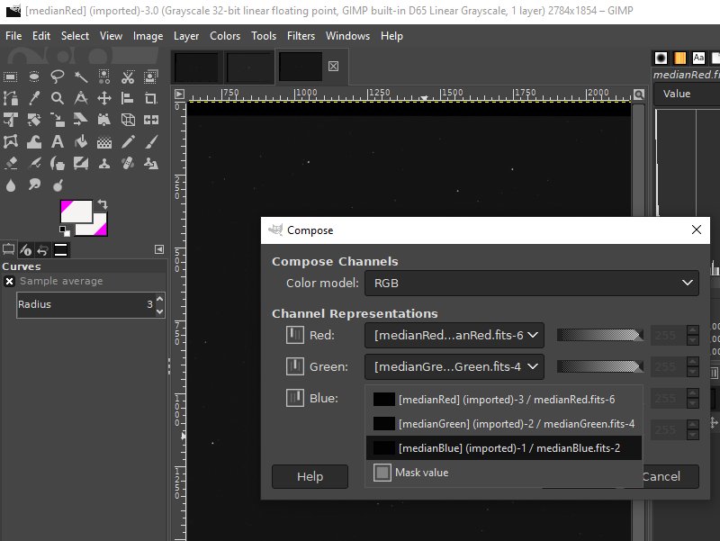This screenshot has width=720, height=541.
Task: Open the Color model RGB dropdown
Action: (532, 283)
